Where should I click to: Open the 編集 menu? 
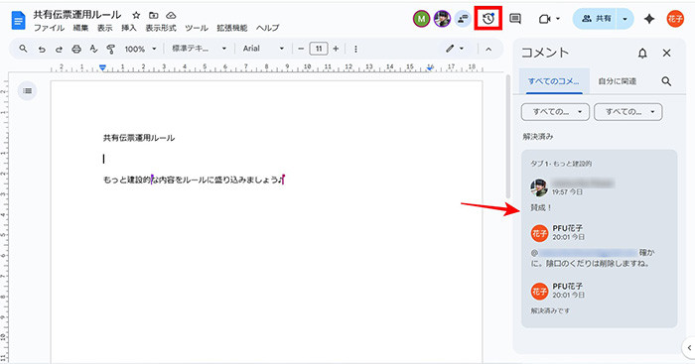[x=80, y=28]
